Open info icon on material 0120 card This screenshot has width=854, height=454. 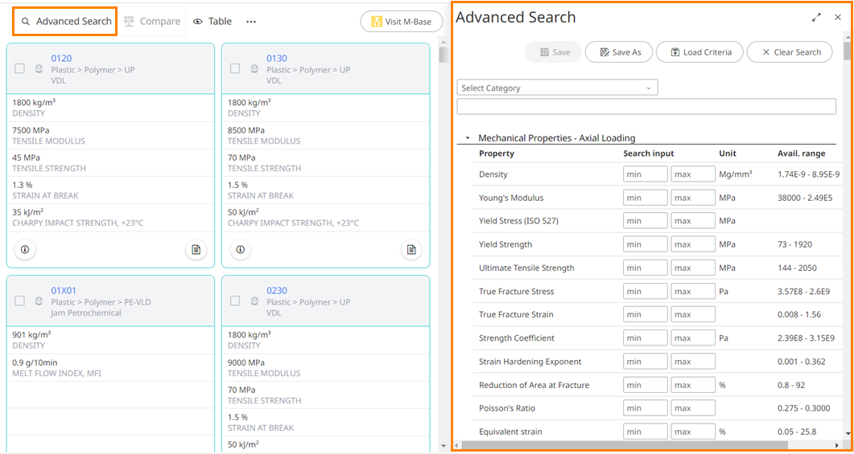pos(25,250)
